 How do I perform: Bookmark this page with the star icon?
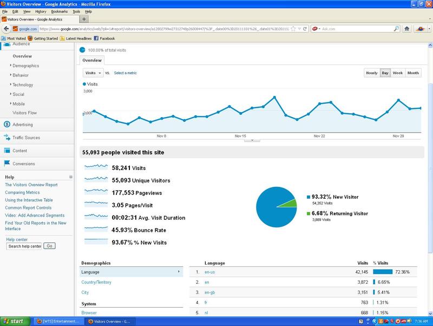(293, 29)
